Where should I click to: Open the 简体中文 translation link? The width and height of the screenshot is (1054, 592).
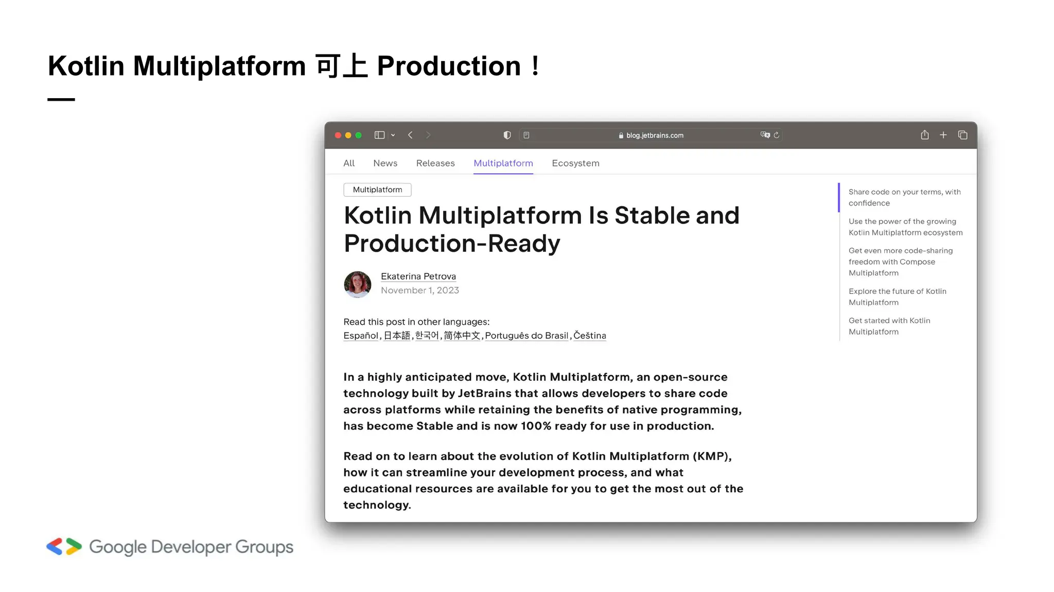462,336
